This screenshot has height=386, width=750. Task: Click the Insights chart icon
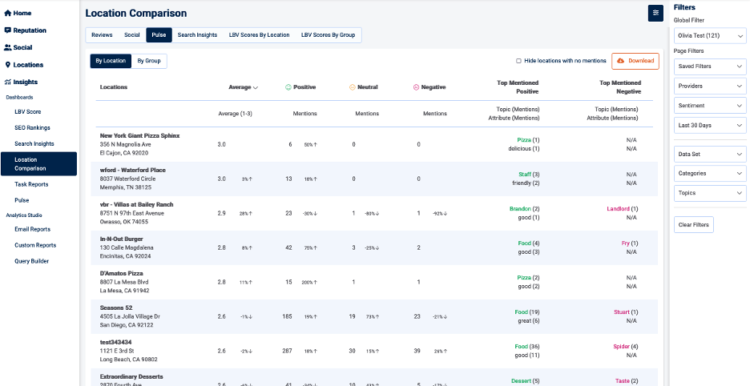point(8,82)
